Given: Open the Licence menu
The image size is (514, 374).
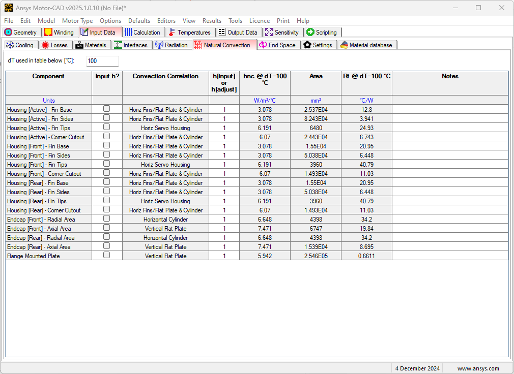Looking at the screenshot, I should [x=260, y=21].
